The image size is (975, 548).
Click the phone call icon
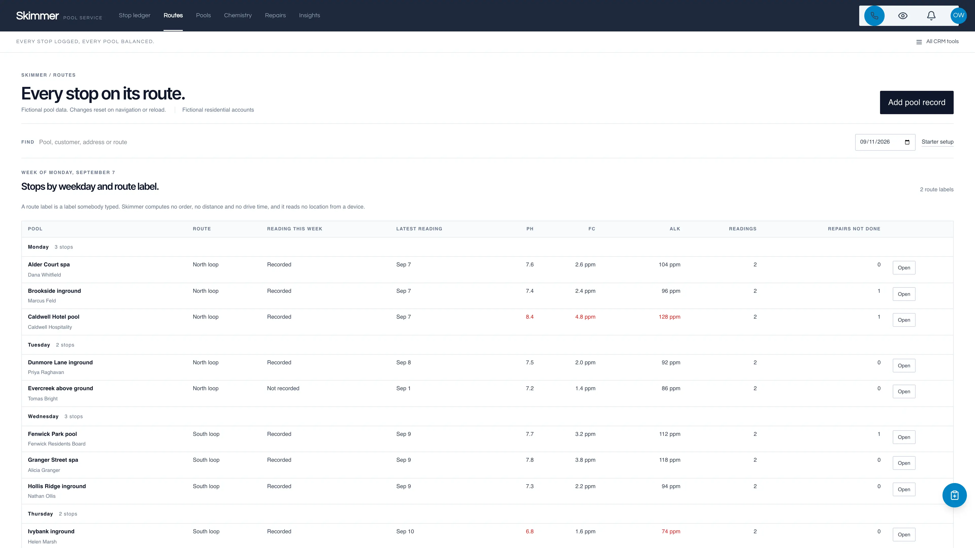(874, 15)
